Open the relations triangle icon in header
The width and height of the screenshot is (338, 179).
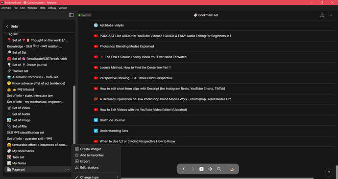(322, 15)
